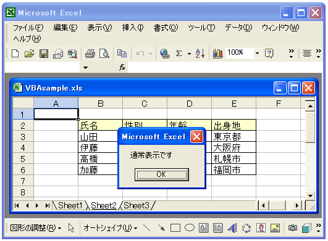Click previous sheet tab navigation arrow
Screen dimensions: 328x241
tap(27, 205)
